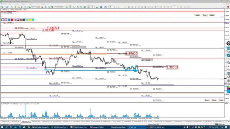This screenshot has width=230, height=129.
Task: Select the Horizontal Line tool
Action: (x=122, y=7)
